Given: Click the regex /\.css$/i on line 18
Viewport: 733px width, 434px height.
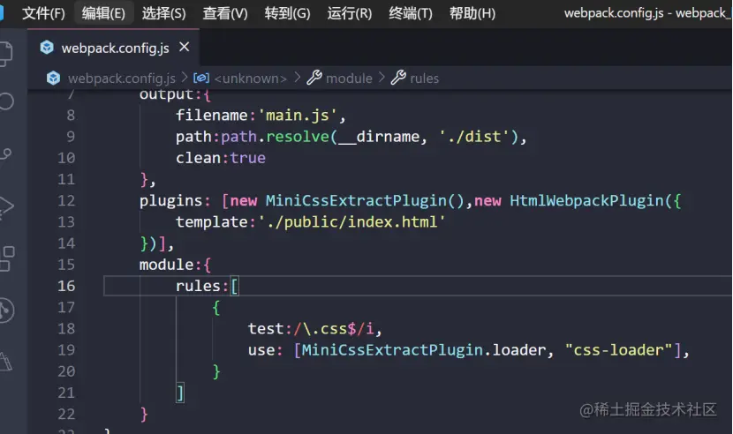Looking at the screenshot, I should coord(334,329).
